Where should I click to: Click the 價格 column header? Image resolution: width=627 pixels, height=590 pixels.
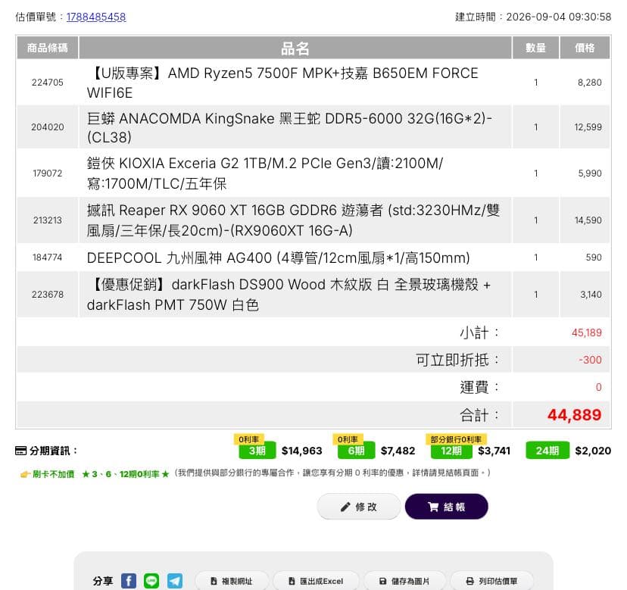point(585,48)
